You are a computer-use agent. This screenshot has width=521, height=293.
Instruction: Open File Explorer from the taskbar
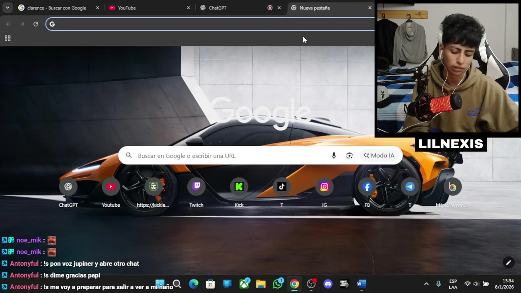(x=261, y=284)
